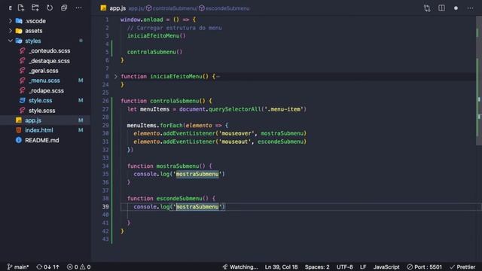Viewport: 482px width, 271px height.
Task: Click controlaSubmenu() call on line 5
Action: click(154, 52)
